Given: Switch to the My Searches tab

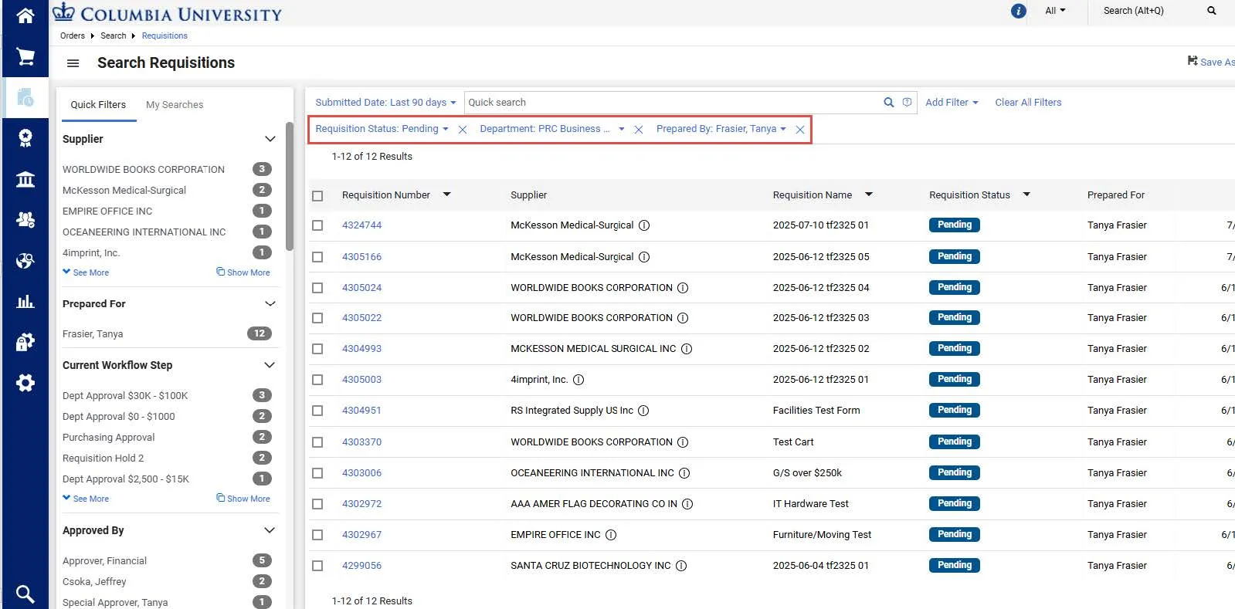Looking at the screenshot, I should [175, 105].
